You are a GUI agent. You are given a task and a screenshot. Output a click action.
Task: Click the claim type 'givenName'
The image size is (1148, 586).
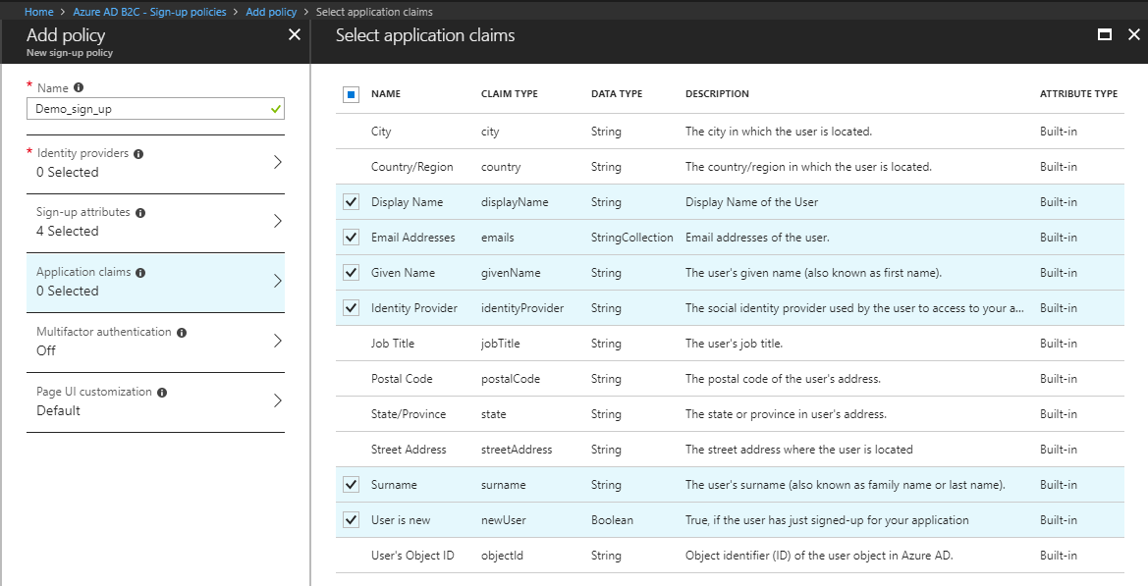(511, 273)
